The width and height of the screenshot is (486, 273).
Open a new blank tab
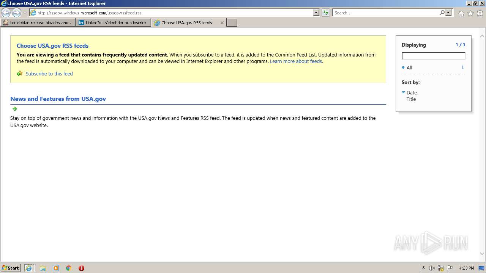point(232,23)
